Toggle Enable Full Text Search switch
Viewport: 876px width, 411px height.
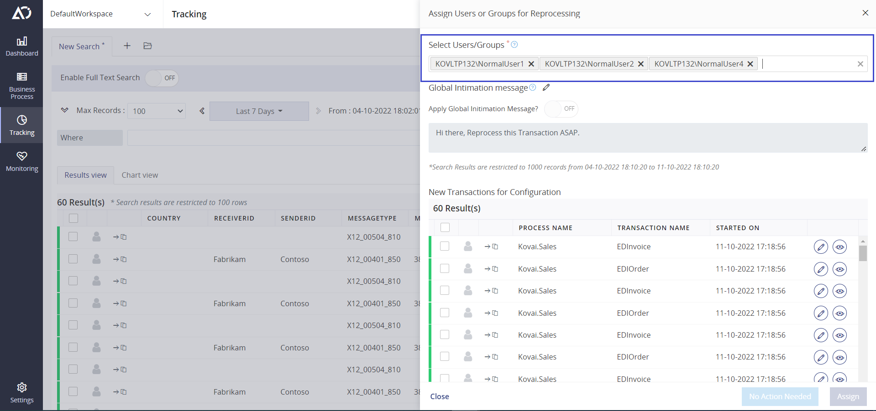pyautogui.click(x=162, y=78)
